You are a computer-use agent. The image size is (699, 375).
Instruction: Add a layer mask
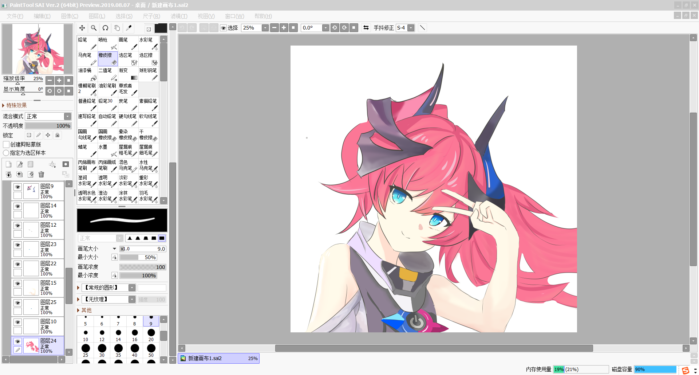point(66,164)
